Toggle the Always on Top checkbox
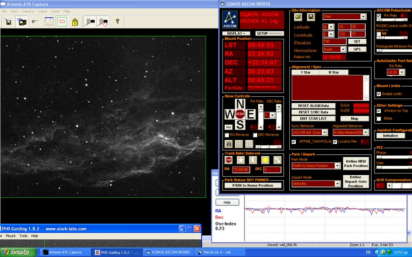The width and height of the screenshot is (412, 257). [x=379, y=111]
